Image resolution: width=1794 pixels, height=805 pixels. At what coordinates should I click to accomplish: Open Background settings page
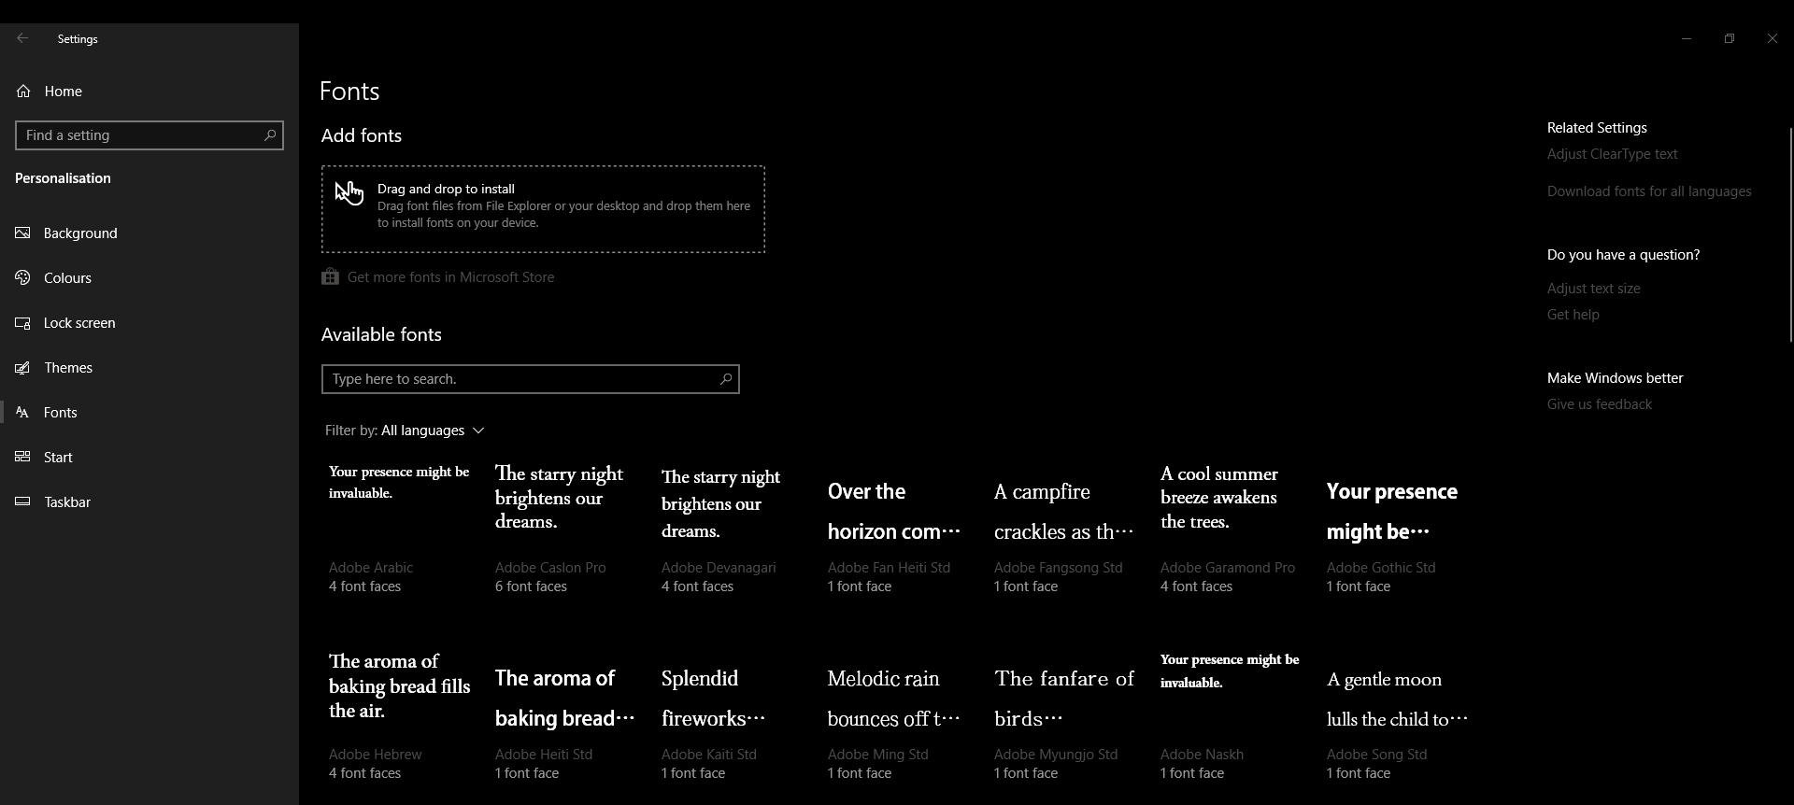click(149, 233)
